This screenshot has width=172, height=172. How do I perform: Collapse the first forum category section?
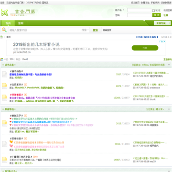pos(169,65)
